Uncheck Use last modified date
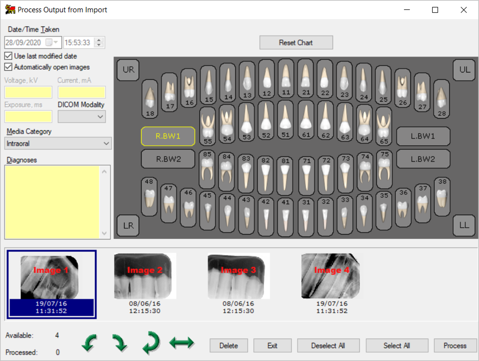 coord(8,56)
